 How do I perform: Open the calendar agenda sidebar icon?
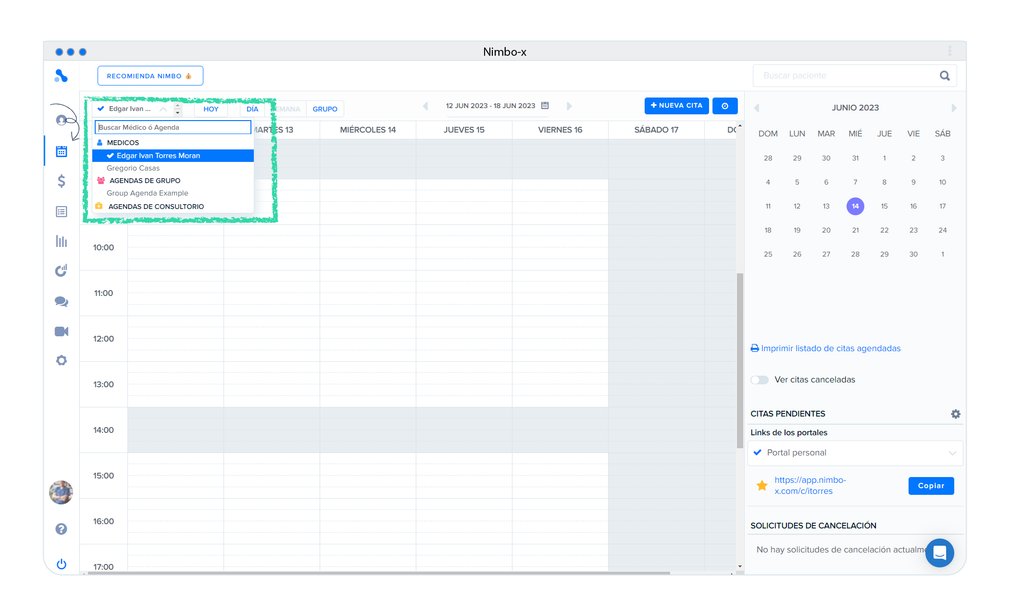[62, 151]
